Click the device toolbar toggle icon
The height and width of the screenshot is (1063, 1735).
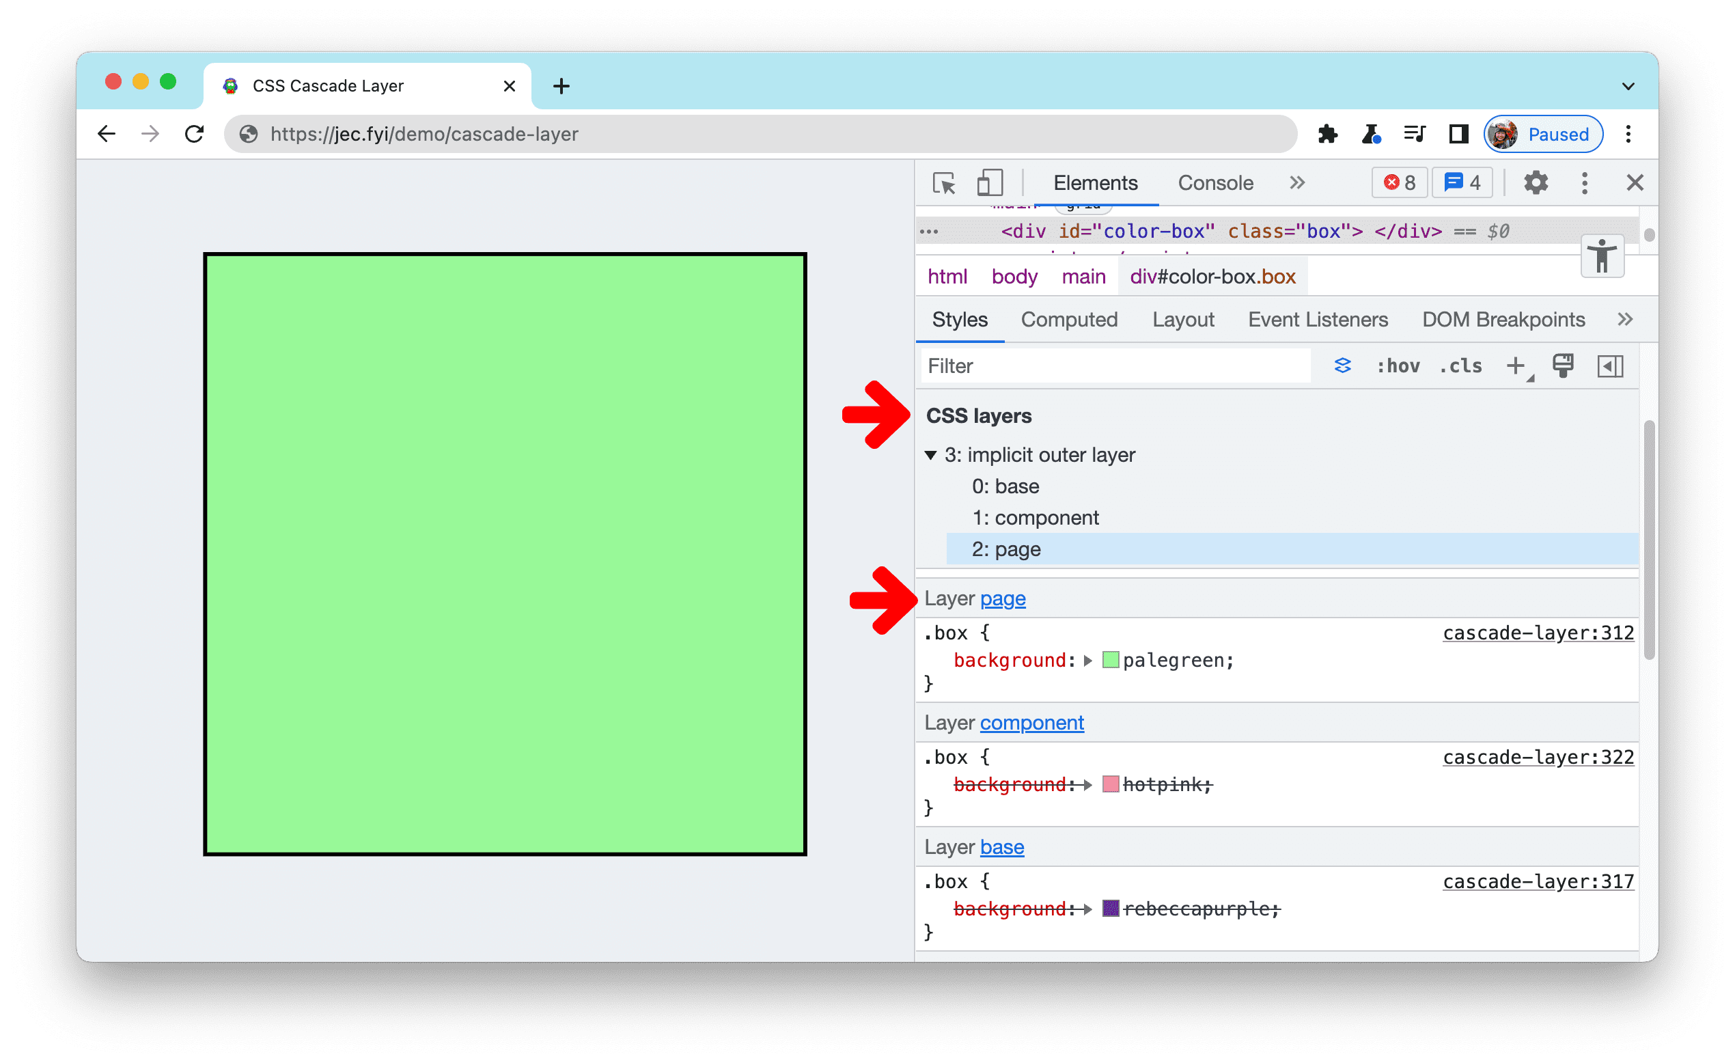(x=989, y=183)
